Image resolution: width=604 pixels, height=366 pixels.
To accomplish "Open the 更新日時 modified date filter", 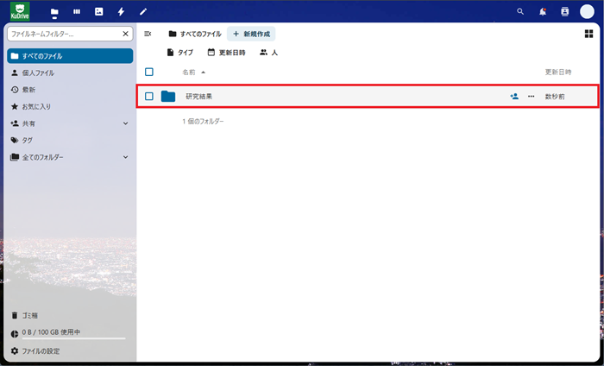I will [x=226, y=53].
